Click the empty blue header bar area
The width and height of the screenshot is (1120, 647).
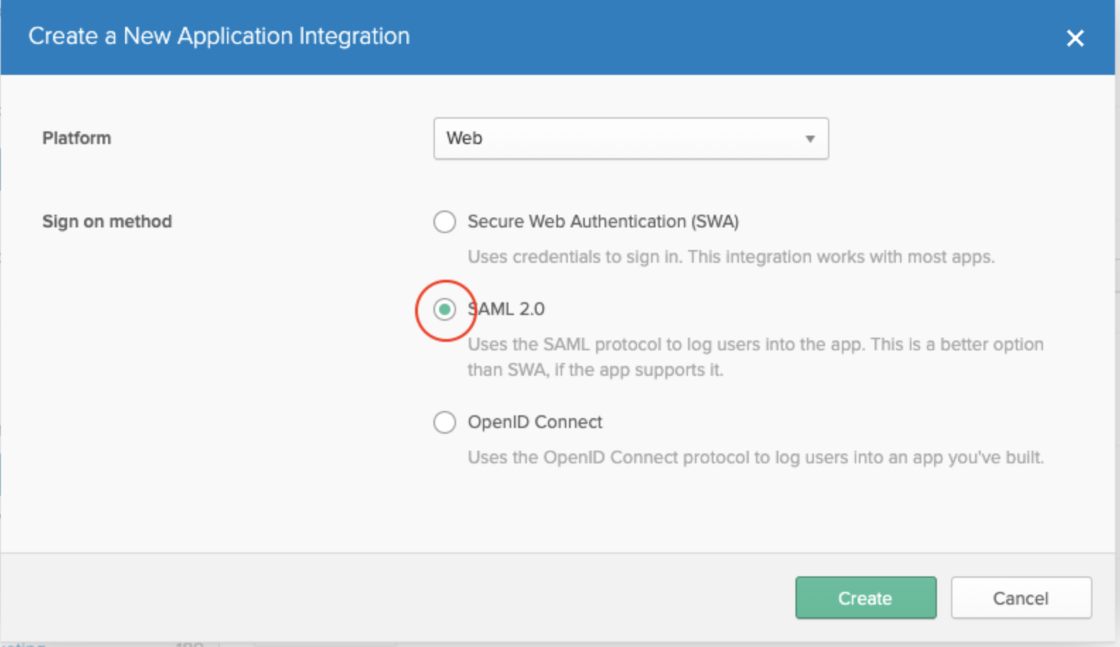coord(707,37)
